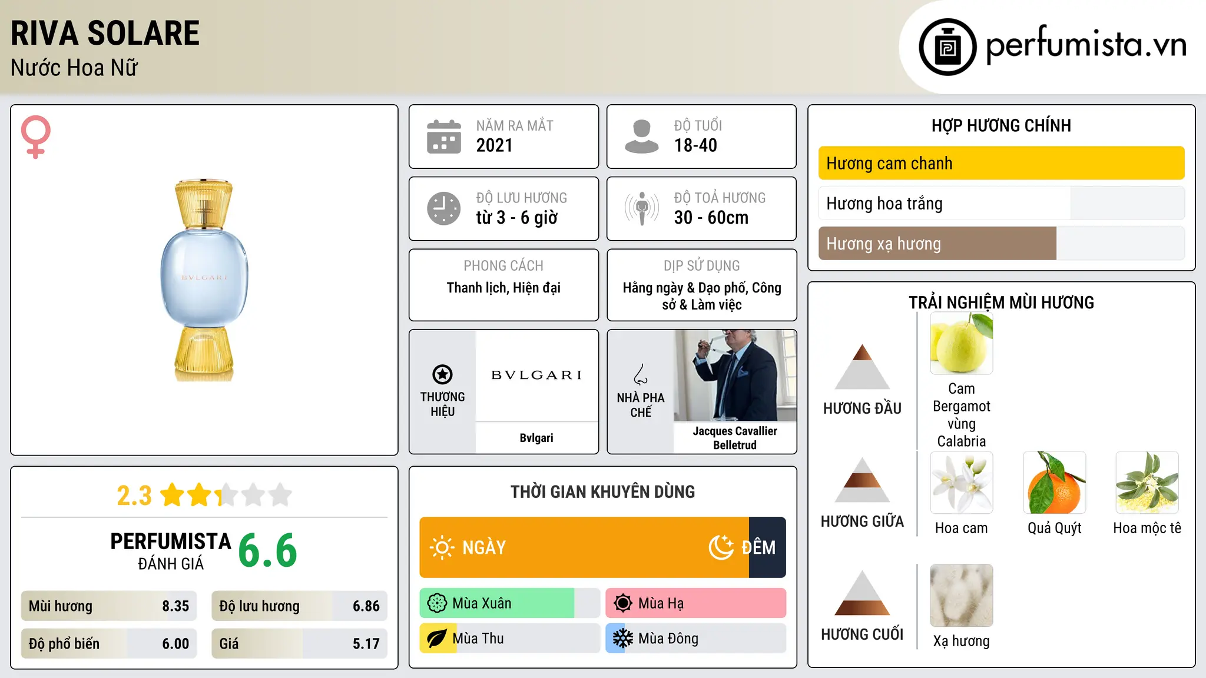This screenshot has height=678, width=1206.
Task: Click the age range value 18-40
Action: pyautogui.click(x=695, y=145)
